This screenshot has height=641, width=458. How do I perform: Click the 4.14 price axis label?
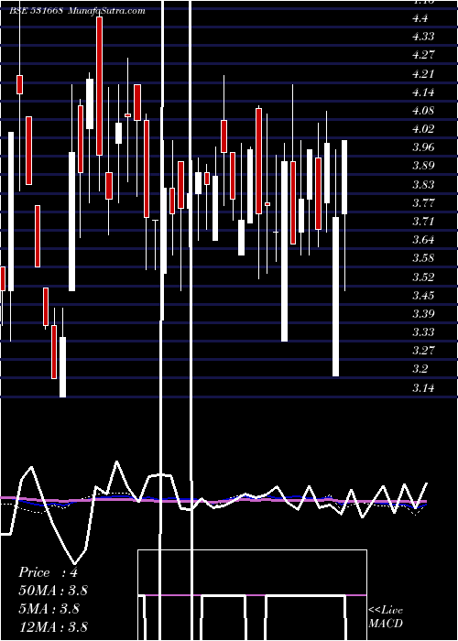pos(423,92)
